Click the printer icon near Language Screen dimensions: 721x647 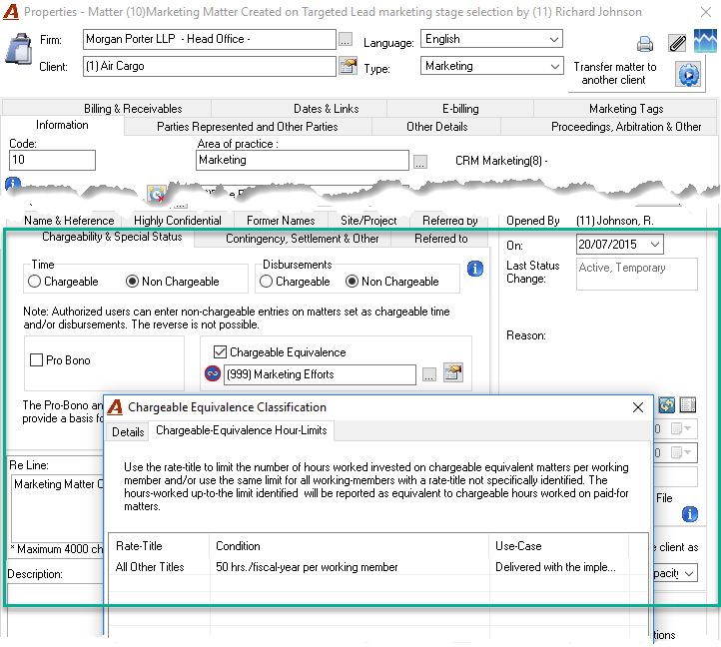[x=645, y=44]
